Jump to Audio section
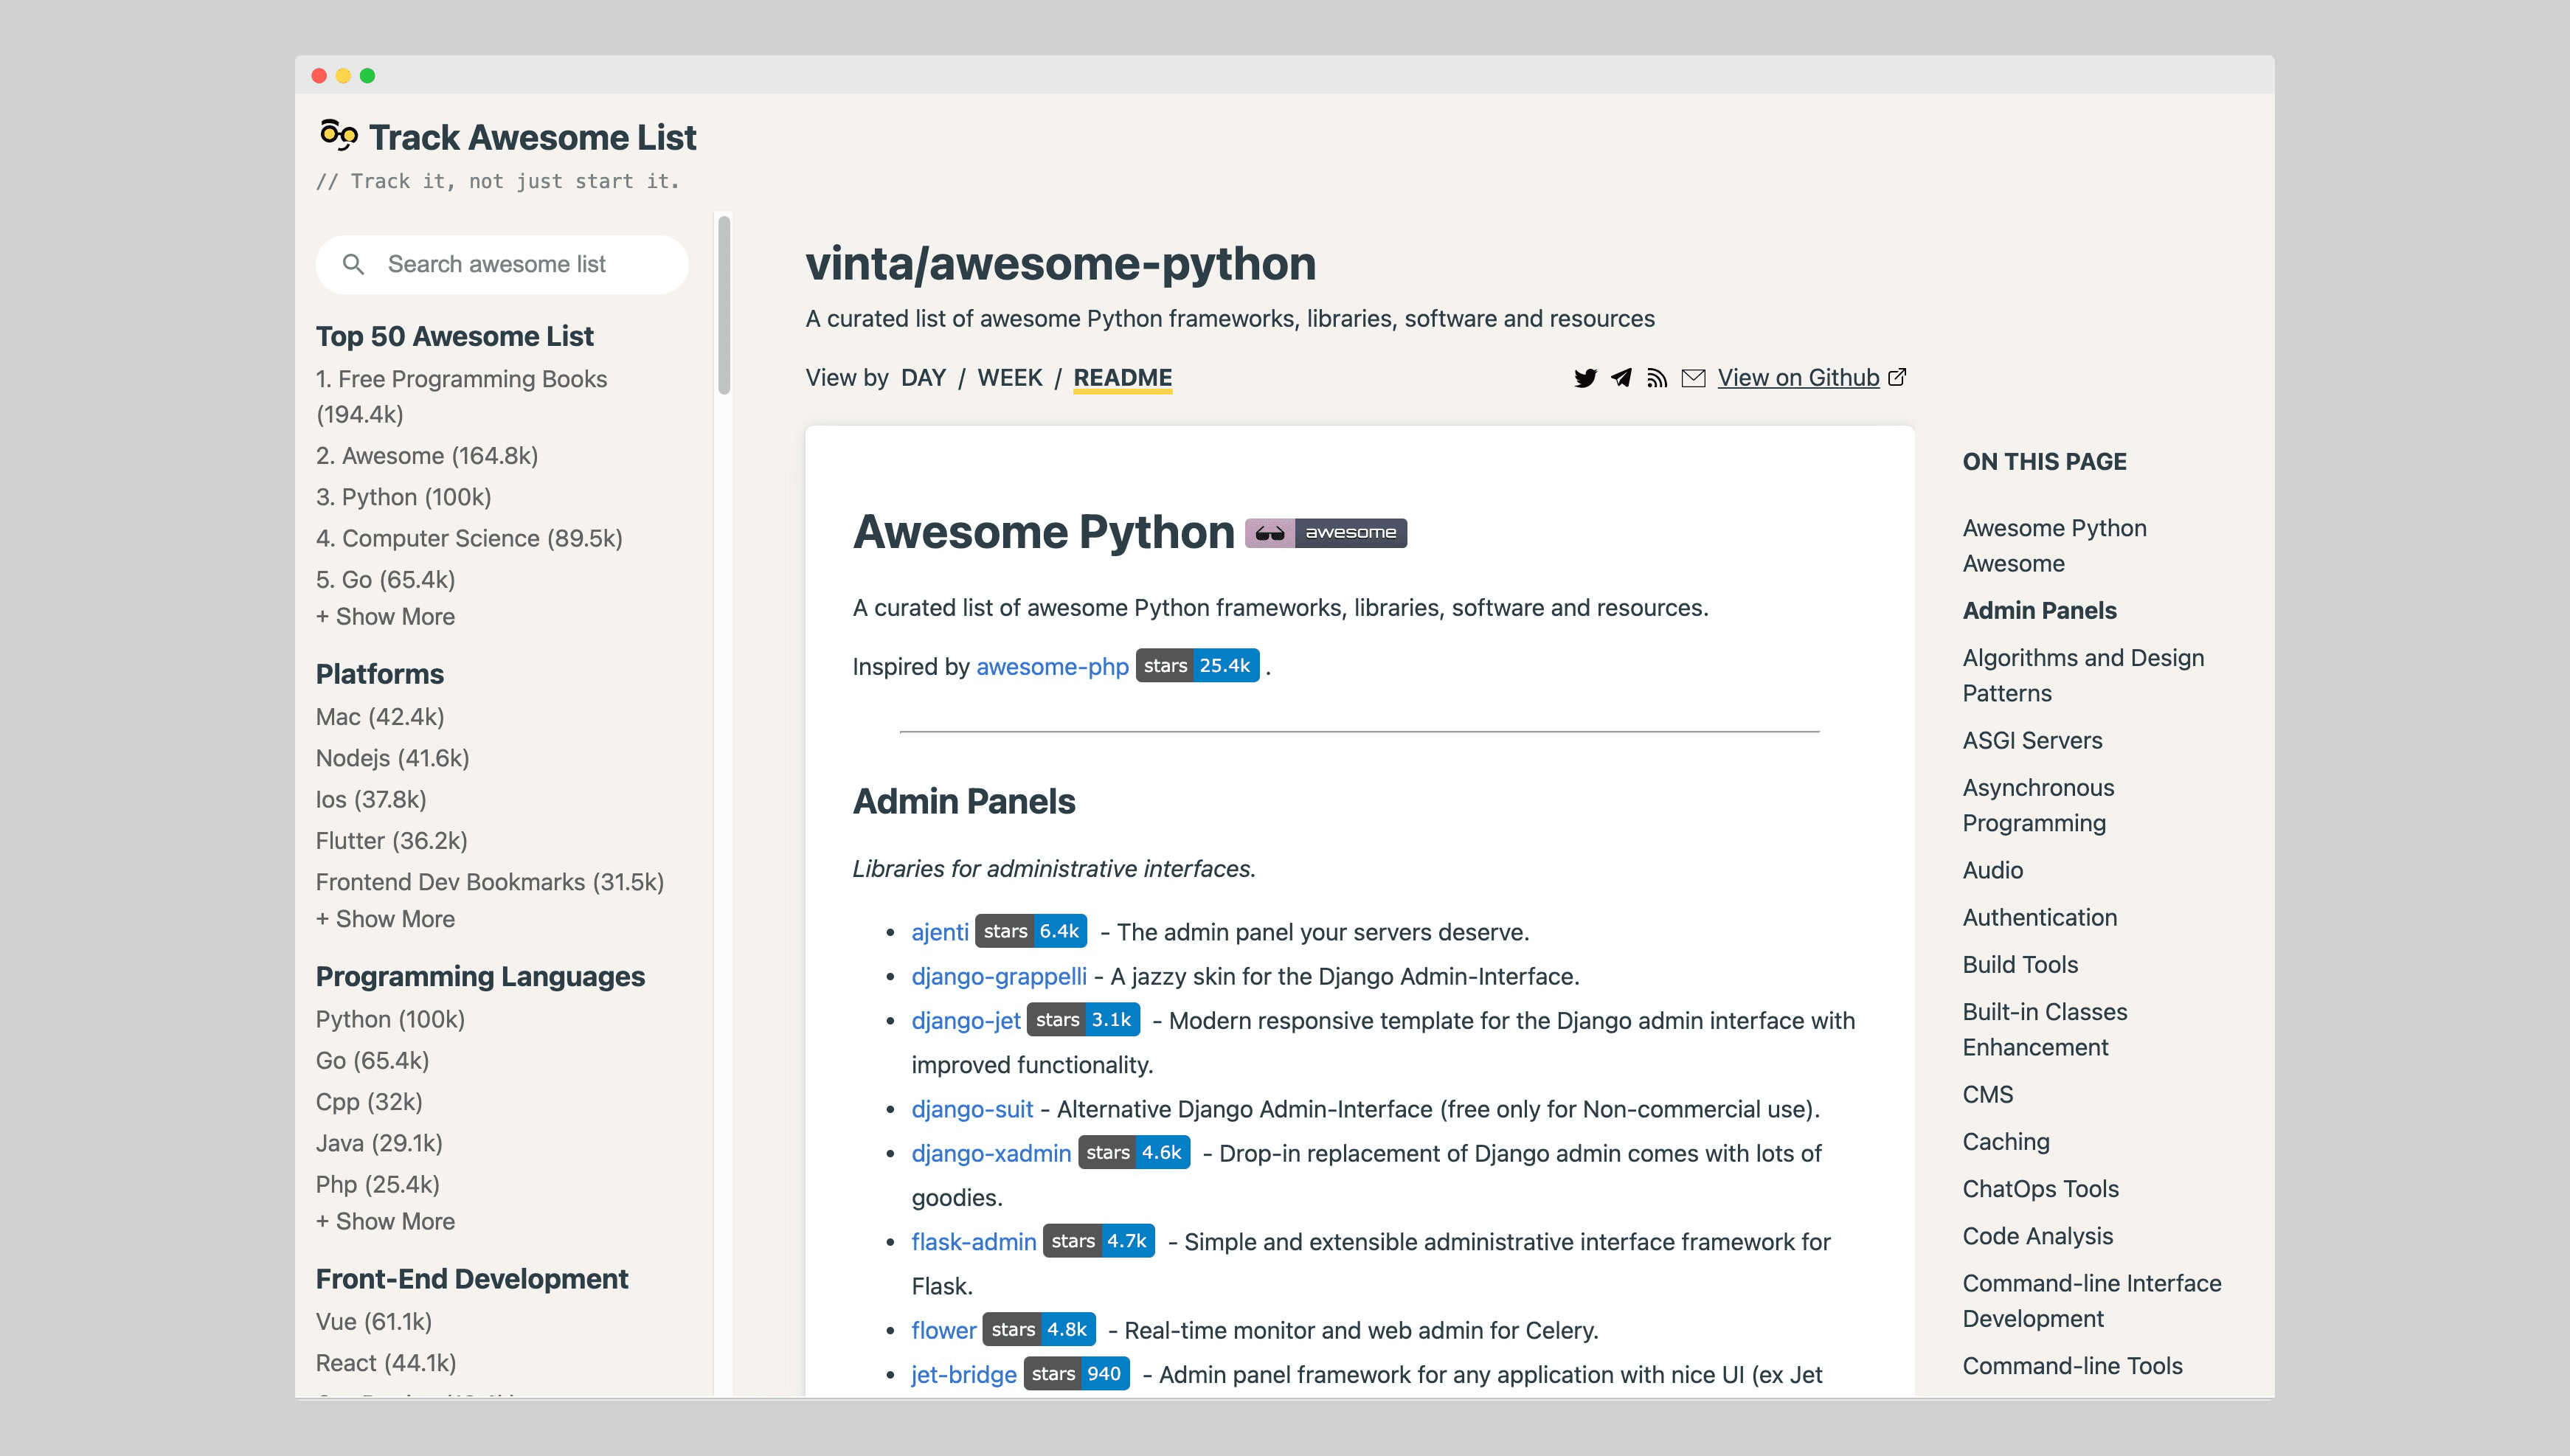This screenshot has width=2570, height=1456. point(1993,870)
